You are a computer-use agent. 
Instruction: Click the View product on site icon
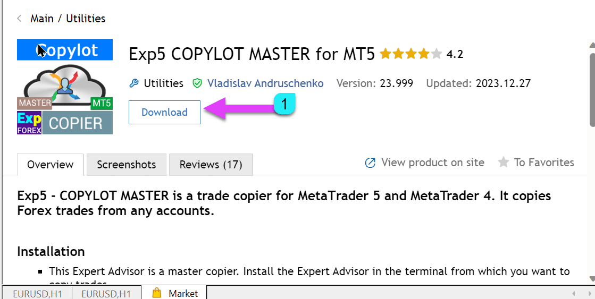371,163
